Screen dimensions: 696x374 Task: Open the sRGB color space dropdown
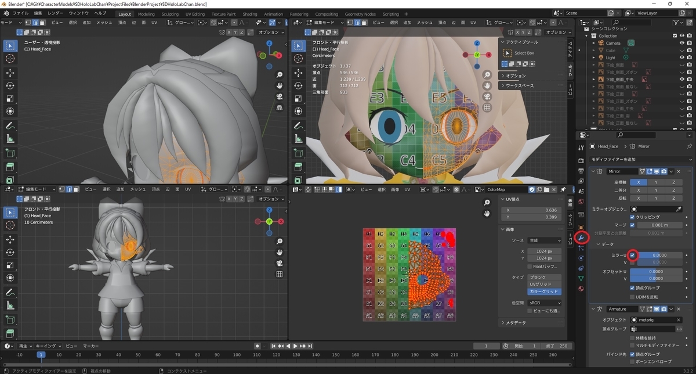pos(545,303)
